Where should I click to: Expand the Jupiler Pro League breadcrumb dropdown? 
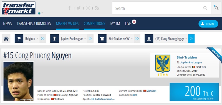tap(85, 39)
